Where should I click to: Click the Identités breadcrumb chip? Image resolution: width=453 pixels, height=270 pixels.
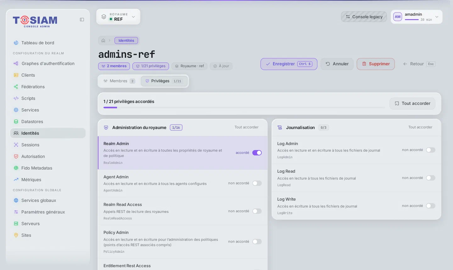(126, 40)
